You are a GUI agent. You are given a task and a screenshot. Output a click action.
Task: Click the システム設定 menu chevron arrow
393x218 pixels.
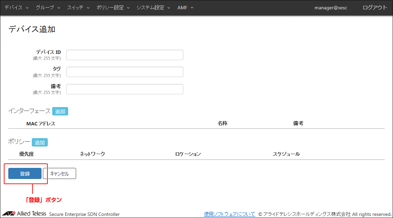click(x=169, y=8)
